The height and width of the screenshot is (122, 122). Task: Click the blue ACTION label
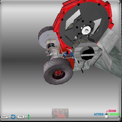tap(99, 114)
